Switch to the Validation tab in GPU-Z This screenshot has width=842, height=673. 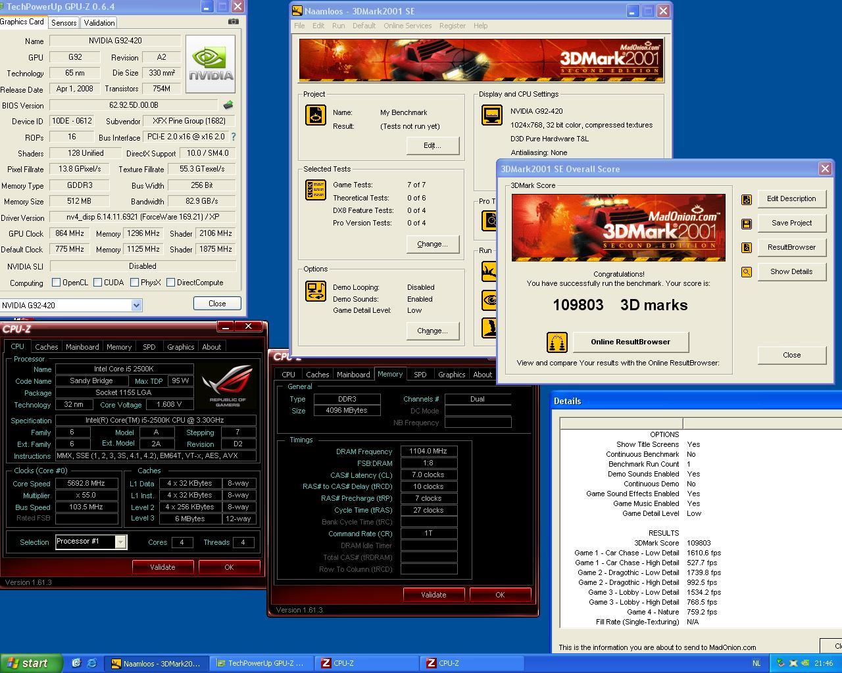(x=99, y=22)
